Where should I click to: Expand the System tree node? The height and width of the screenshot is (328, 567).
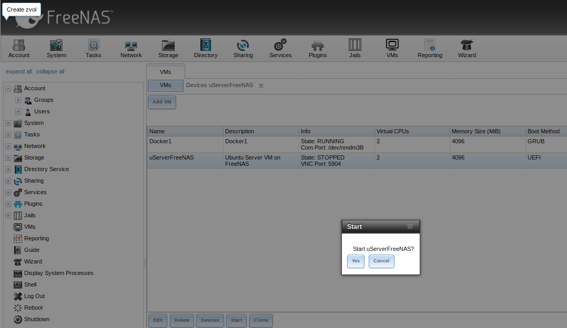pos(8,123)
